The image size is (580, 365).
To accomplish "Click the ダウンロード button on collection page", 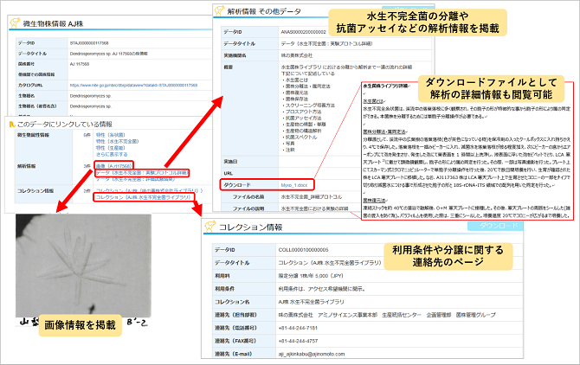I will [x=495, y=226].
